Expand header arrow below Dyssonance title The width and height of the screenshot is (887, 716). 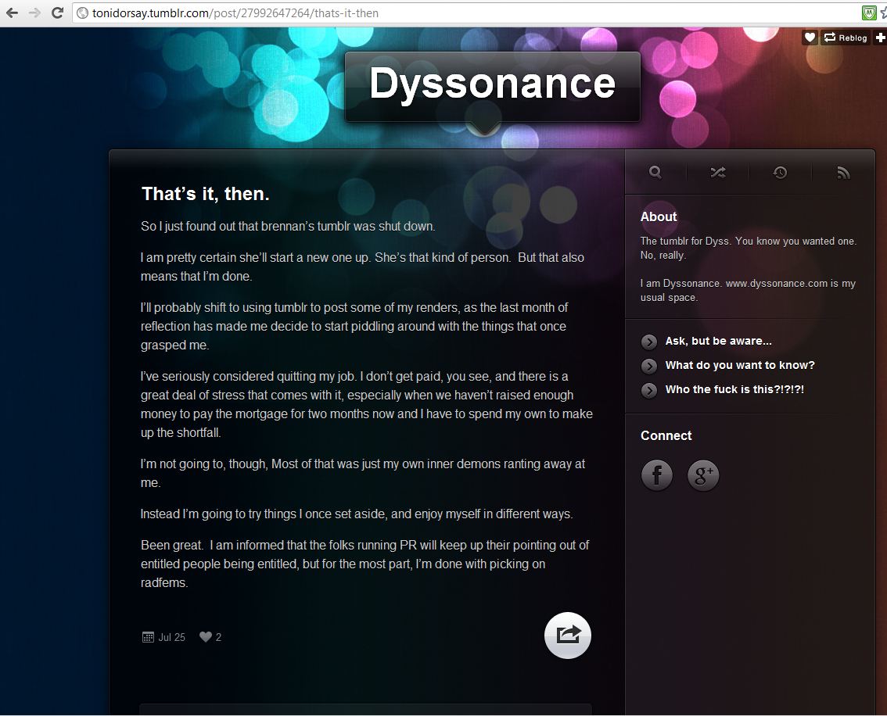[484, 128]
